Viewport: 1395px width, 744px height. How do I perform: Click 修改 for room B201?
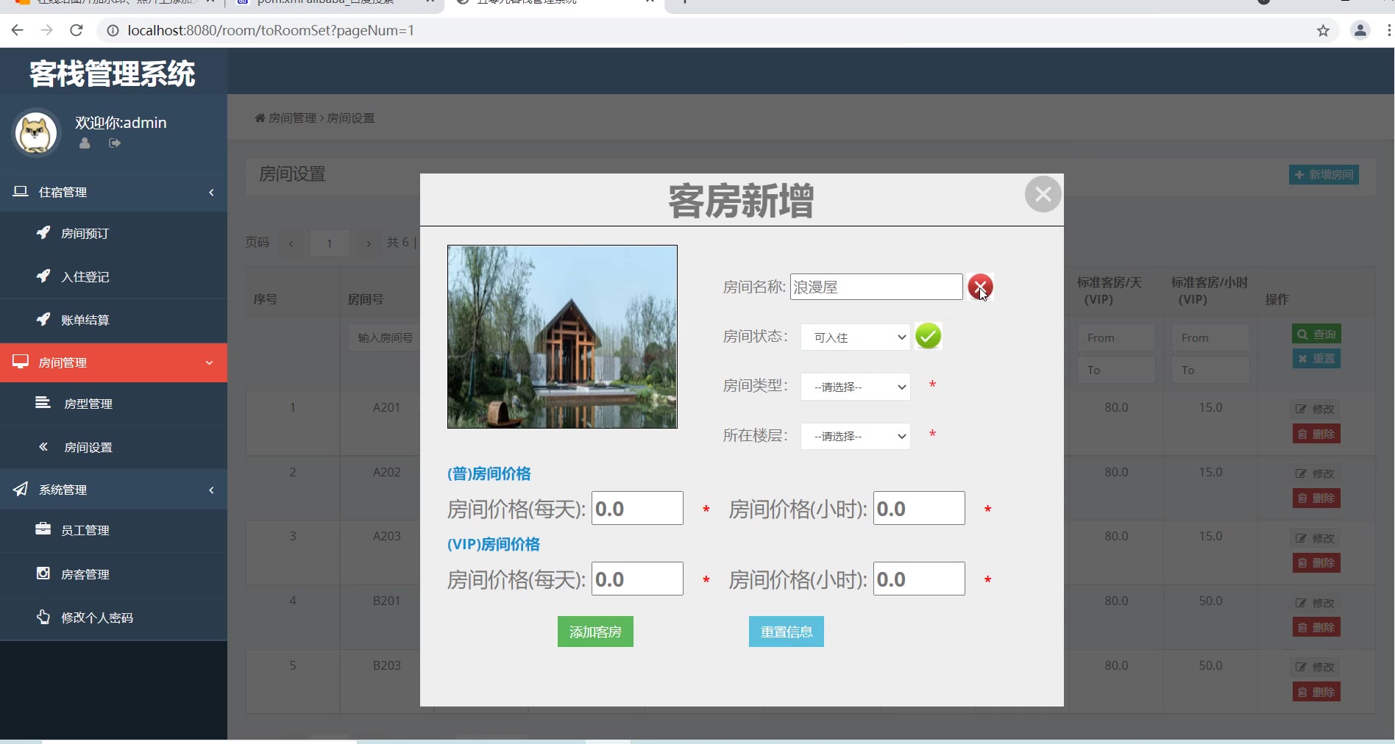point(1316,603)
